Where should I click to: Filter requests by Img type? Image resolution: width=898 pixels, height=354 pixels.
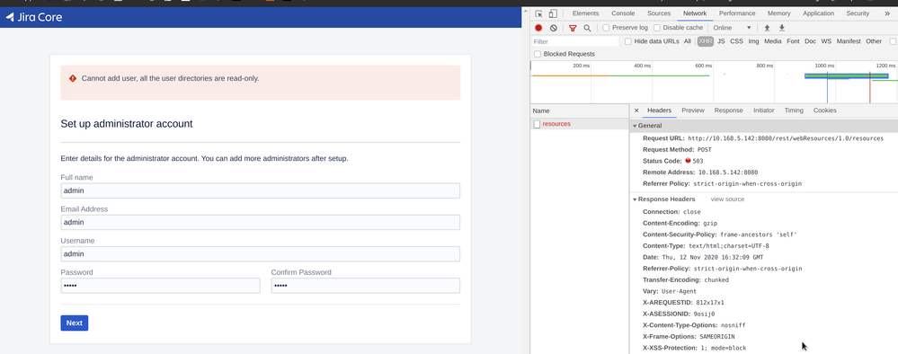pyautogui.click(x=753, y=41)
